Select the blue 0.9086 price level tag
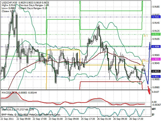161x121 pixels. (156, 47)
